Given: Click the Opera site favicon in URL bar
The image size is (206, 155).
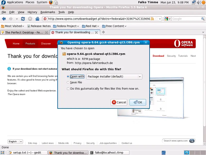Looking at the screenshot, I should 45,19.
